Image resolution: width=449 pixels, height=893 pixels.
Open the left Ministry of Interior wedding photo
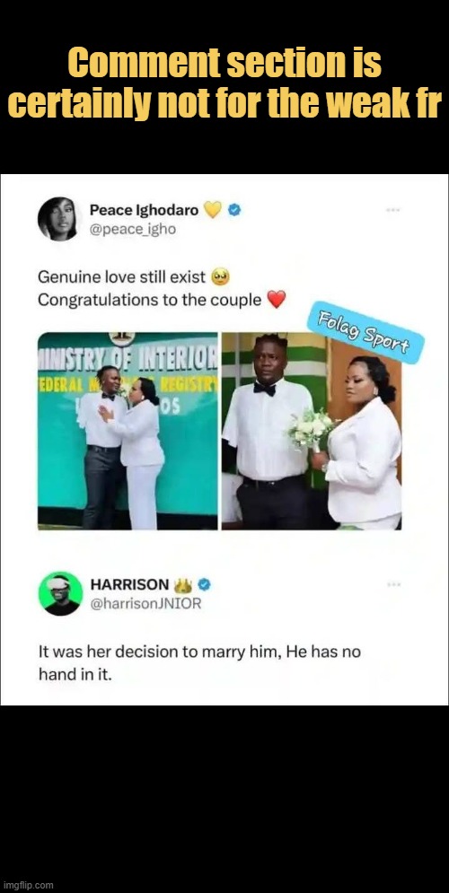(x=128, y=431)
